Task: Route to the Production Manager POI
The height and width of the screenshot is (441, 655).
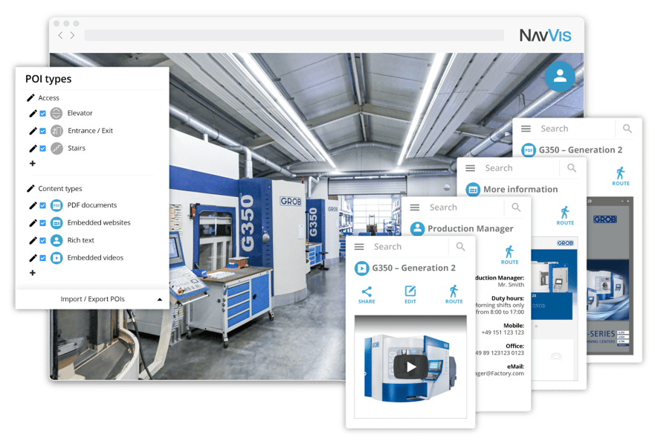Action: point(509,255)
